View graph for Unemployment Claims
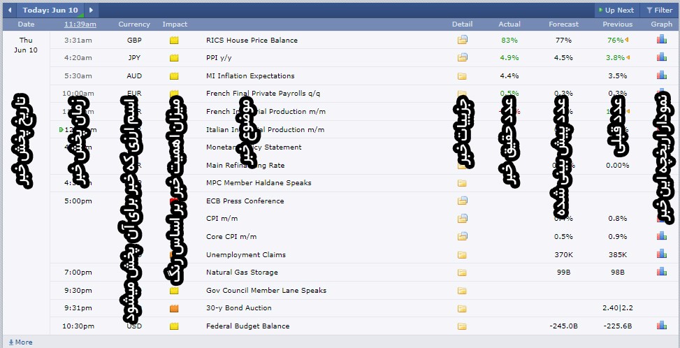The height and width of the screenshot is (348, 680). [x=661, y=254]
